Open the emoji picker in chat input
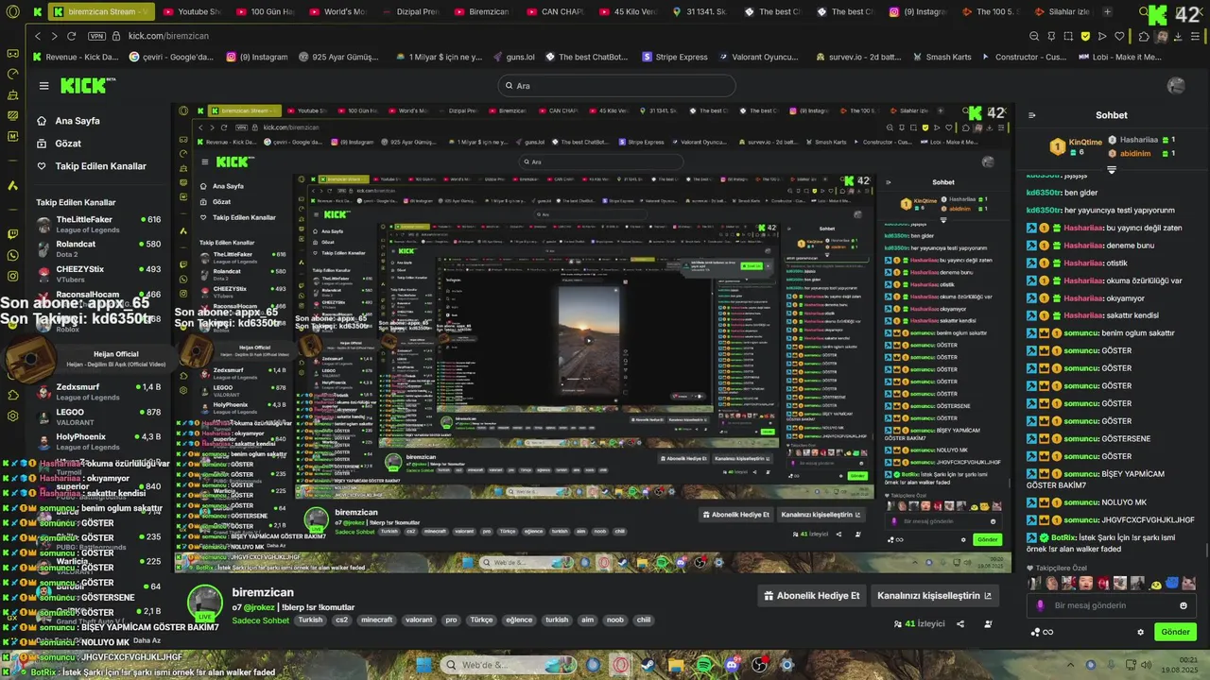 (1183, 605)
